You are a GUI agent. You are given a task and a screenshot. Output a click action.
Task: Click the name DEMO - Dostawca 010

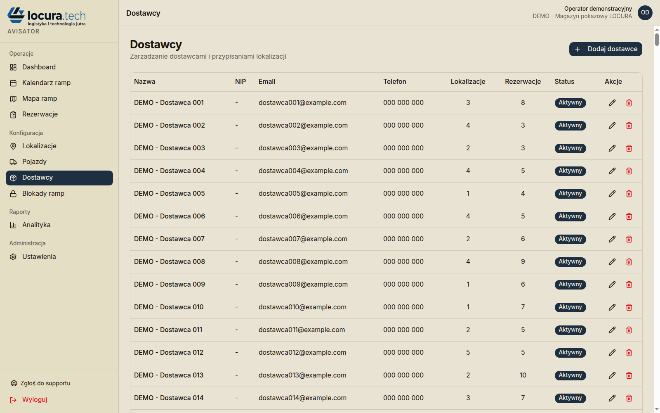click(169, 307)
